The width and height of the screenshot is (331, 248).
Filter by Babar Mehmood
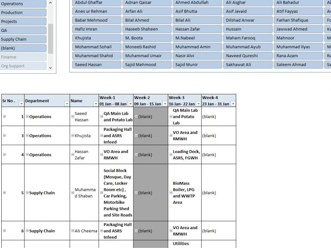click(x=97, y=20)
